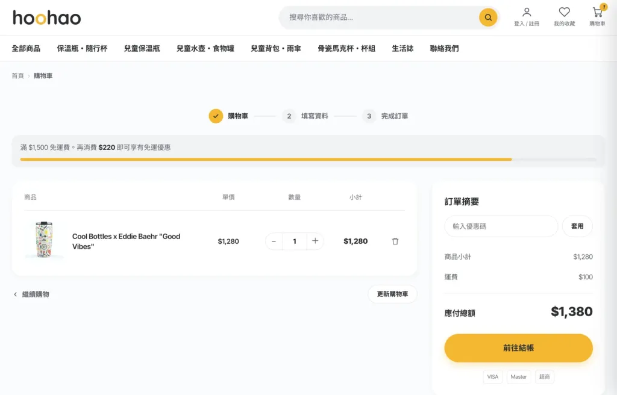Screen dimensions: 617x395
Task: Open 保溫瓶・隨行杯 category
Action: [x=82, y=48]
